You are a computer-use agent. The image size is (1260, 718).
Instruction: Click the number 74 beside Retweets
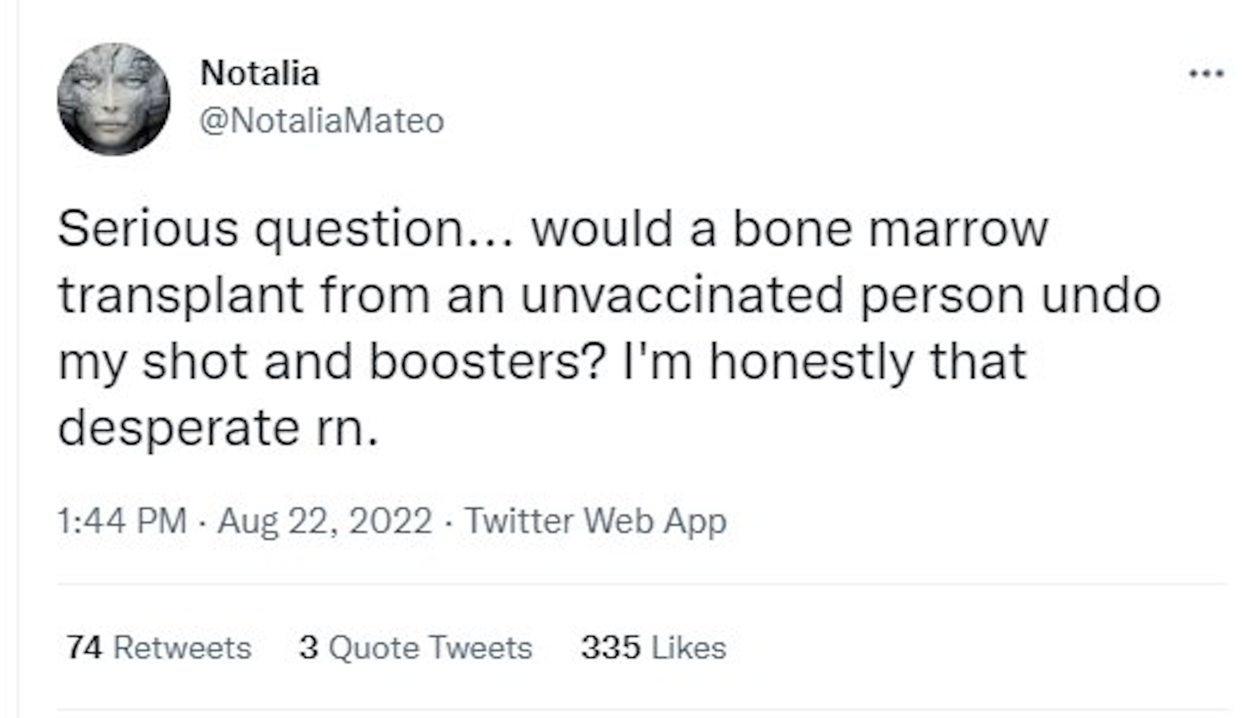tap(84, 648)
